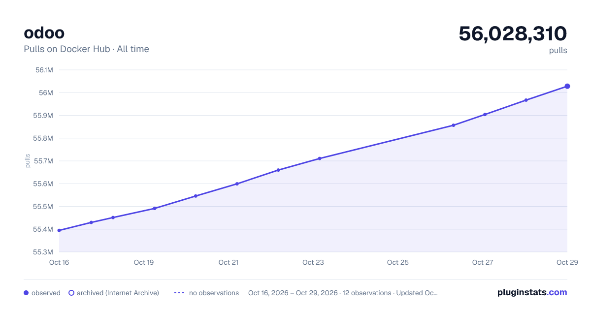Click the Oct 16 x-axis label
The width and height of the screenshot is (591, 310).
point(59,262)
